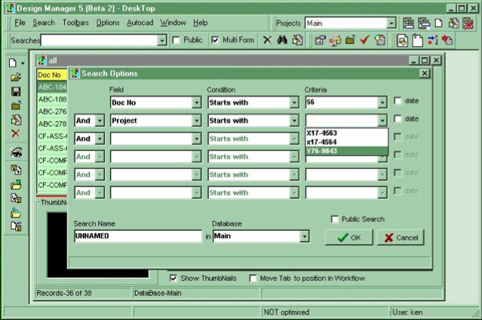Click the floppy-to-document copy icon below the eye
The width and height of the screenshot is (482, 320).
pos(16,170)
